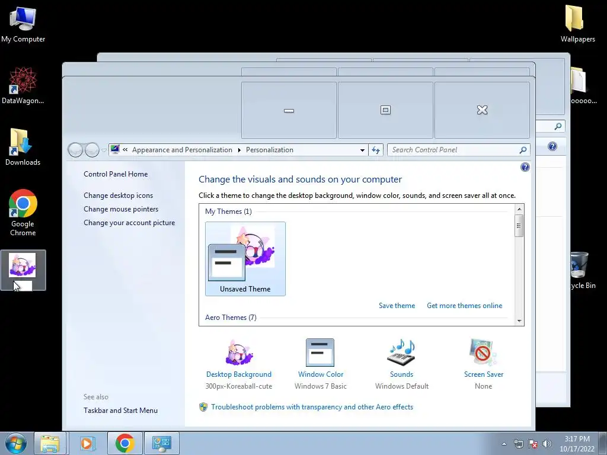
Task: Click Save theme link
Action: click(397, 306)
